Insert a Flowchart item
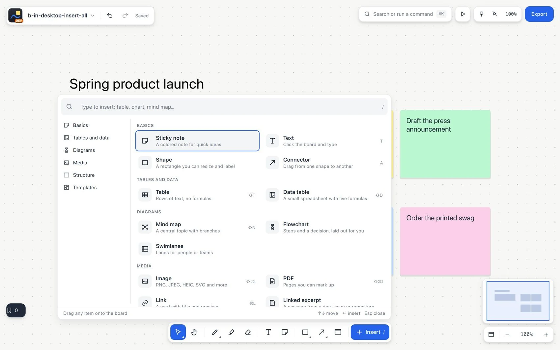This screenshot has height=350, width=560. point(325,227)
